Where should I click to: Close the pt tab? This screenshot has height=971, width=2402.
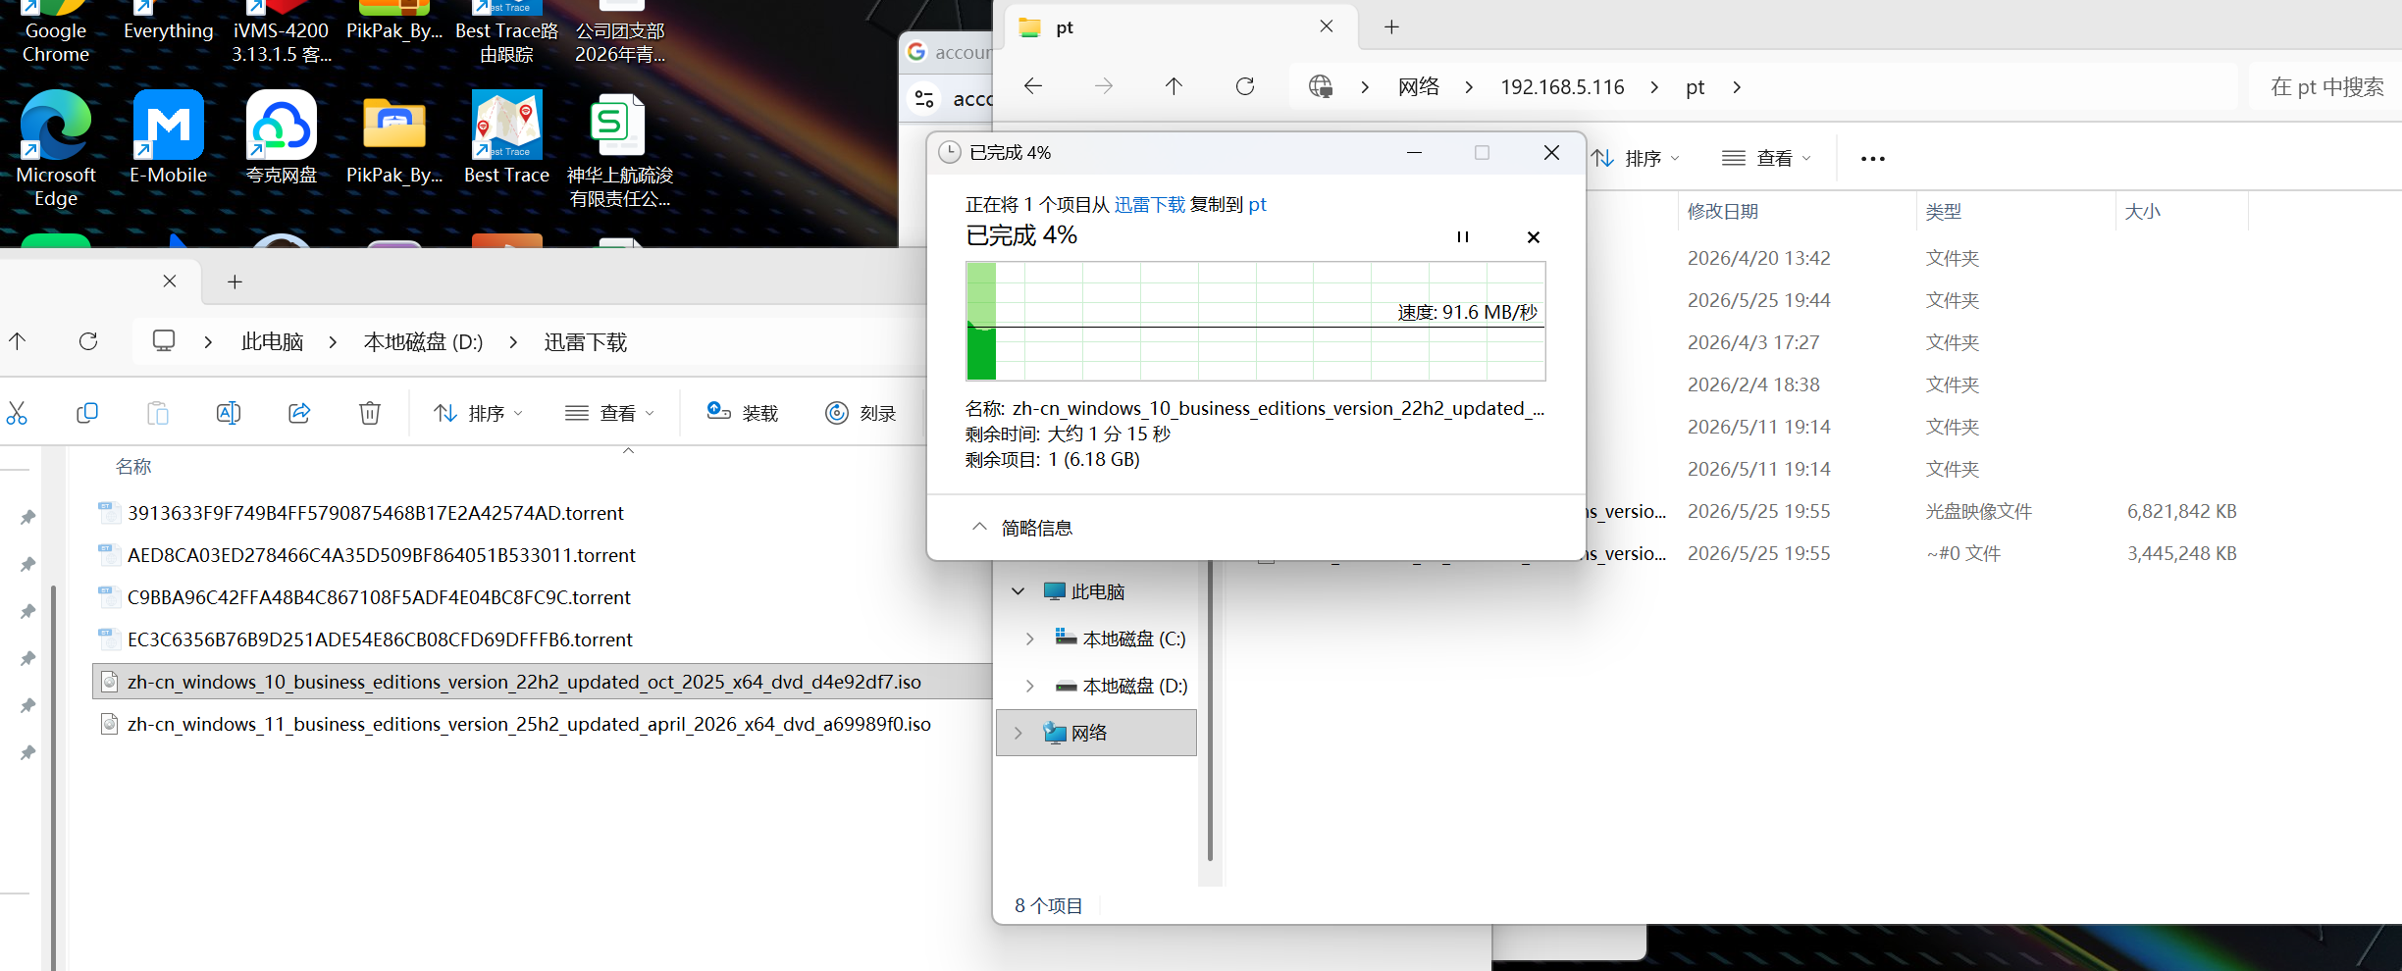click(x=1327, y=26)
